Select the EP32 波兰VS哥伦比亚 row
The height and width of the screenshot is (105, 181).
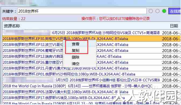point(91,45)
